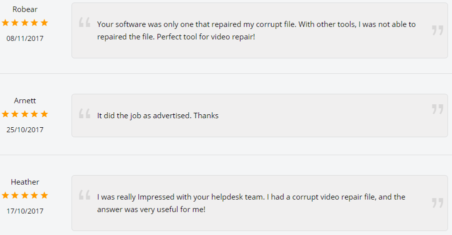This screenshot has width=452, height=235.
Task: Click Heather's review text about the helpdesk team
Action: (251, 203)
